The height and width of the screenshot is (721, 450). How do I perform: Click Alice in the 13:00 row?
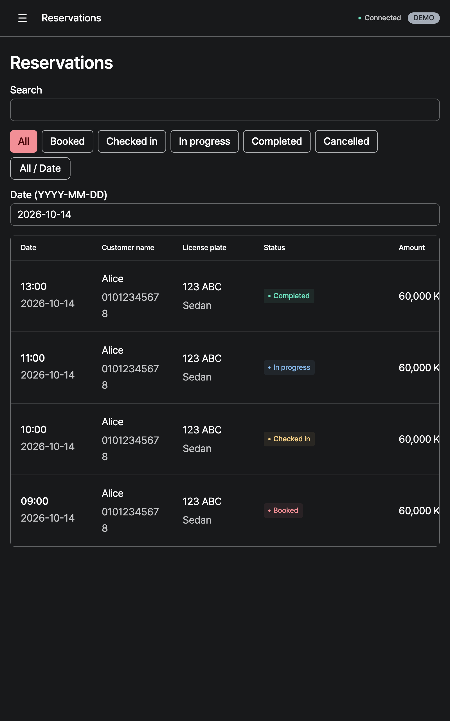[x=112, y=279]
